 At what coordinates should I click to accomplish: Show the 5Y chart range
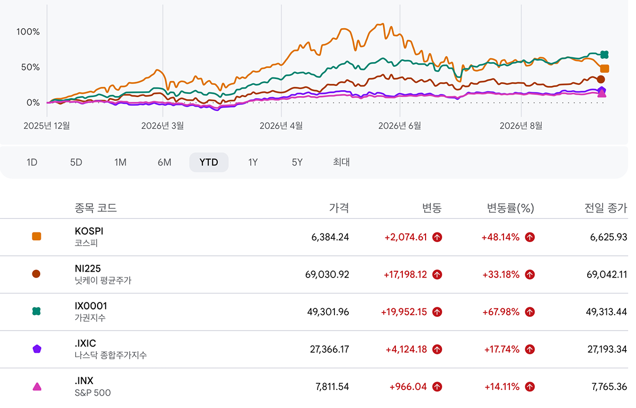(x=297, y=162)
